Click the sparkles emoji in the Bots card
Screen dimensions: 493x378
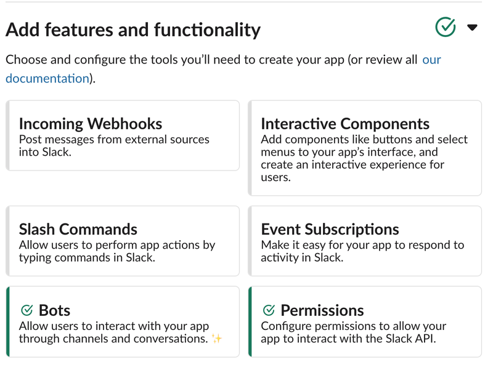coord(216,339)
